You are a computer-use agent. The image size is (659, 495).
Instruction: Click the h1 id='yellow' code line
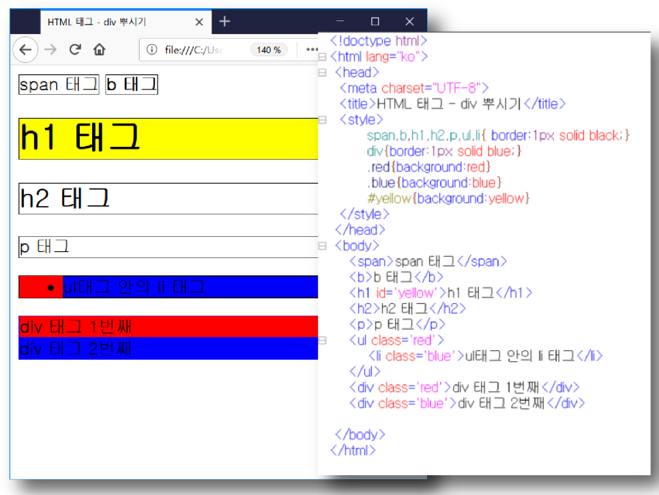[x=441, y=293]
